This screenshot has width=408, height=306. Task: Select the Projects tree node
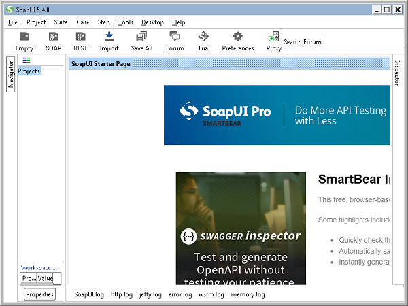tap(29, 71)
